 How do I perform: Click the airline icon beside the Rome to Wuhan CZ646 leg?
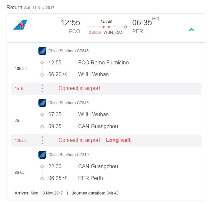point(42,51)
